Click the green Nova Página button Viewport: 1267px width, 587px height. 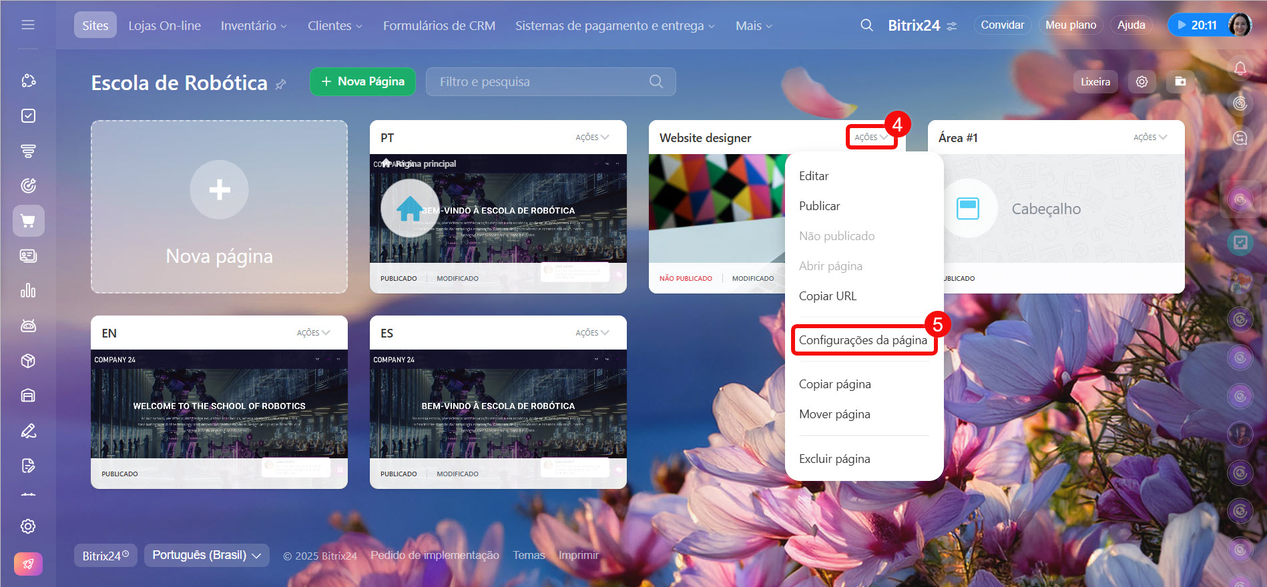[362, 81]
